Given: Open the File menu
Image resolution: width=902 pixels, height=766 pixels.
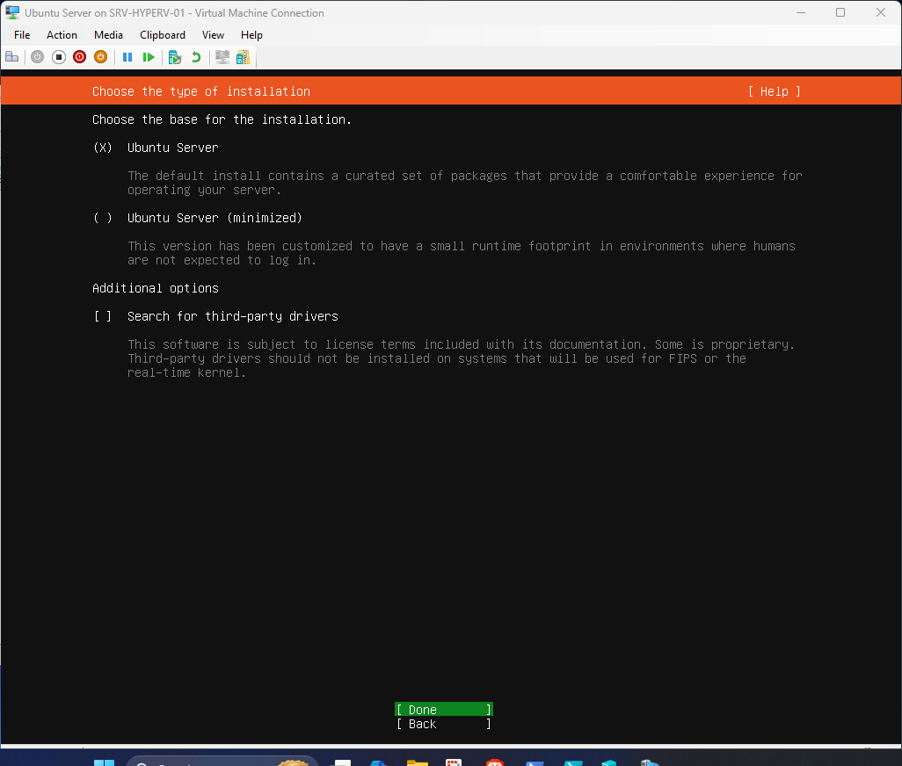Looking at the screenshot, I should point(21,35).
